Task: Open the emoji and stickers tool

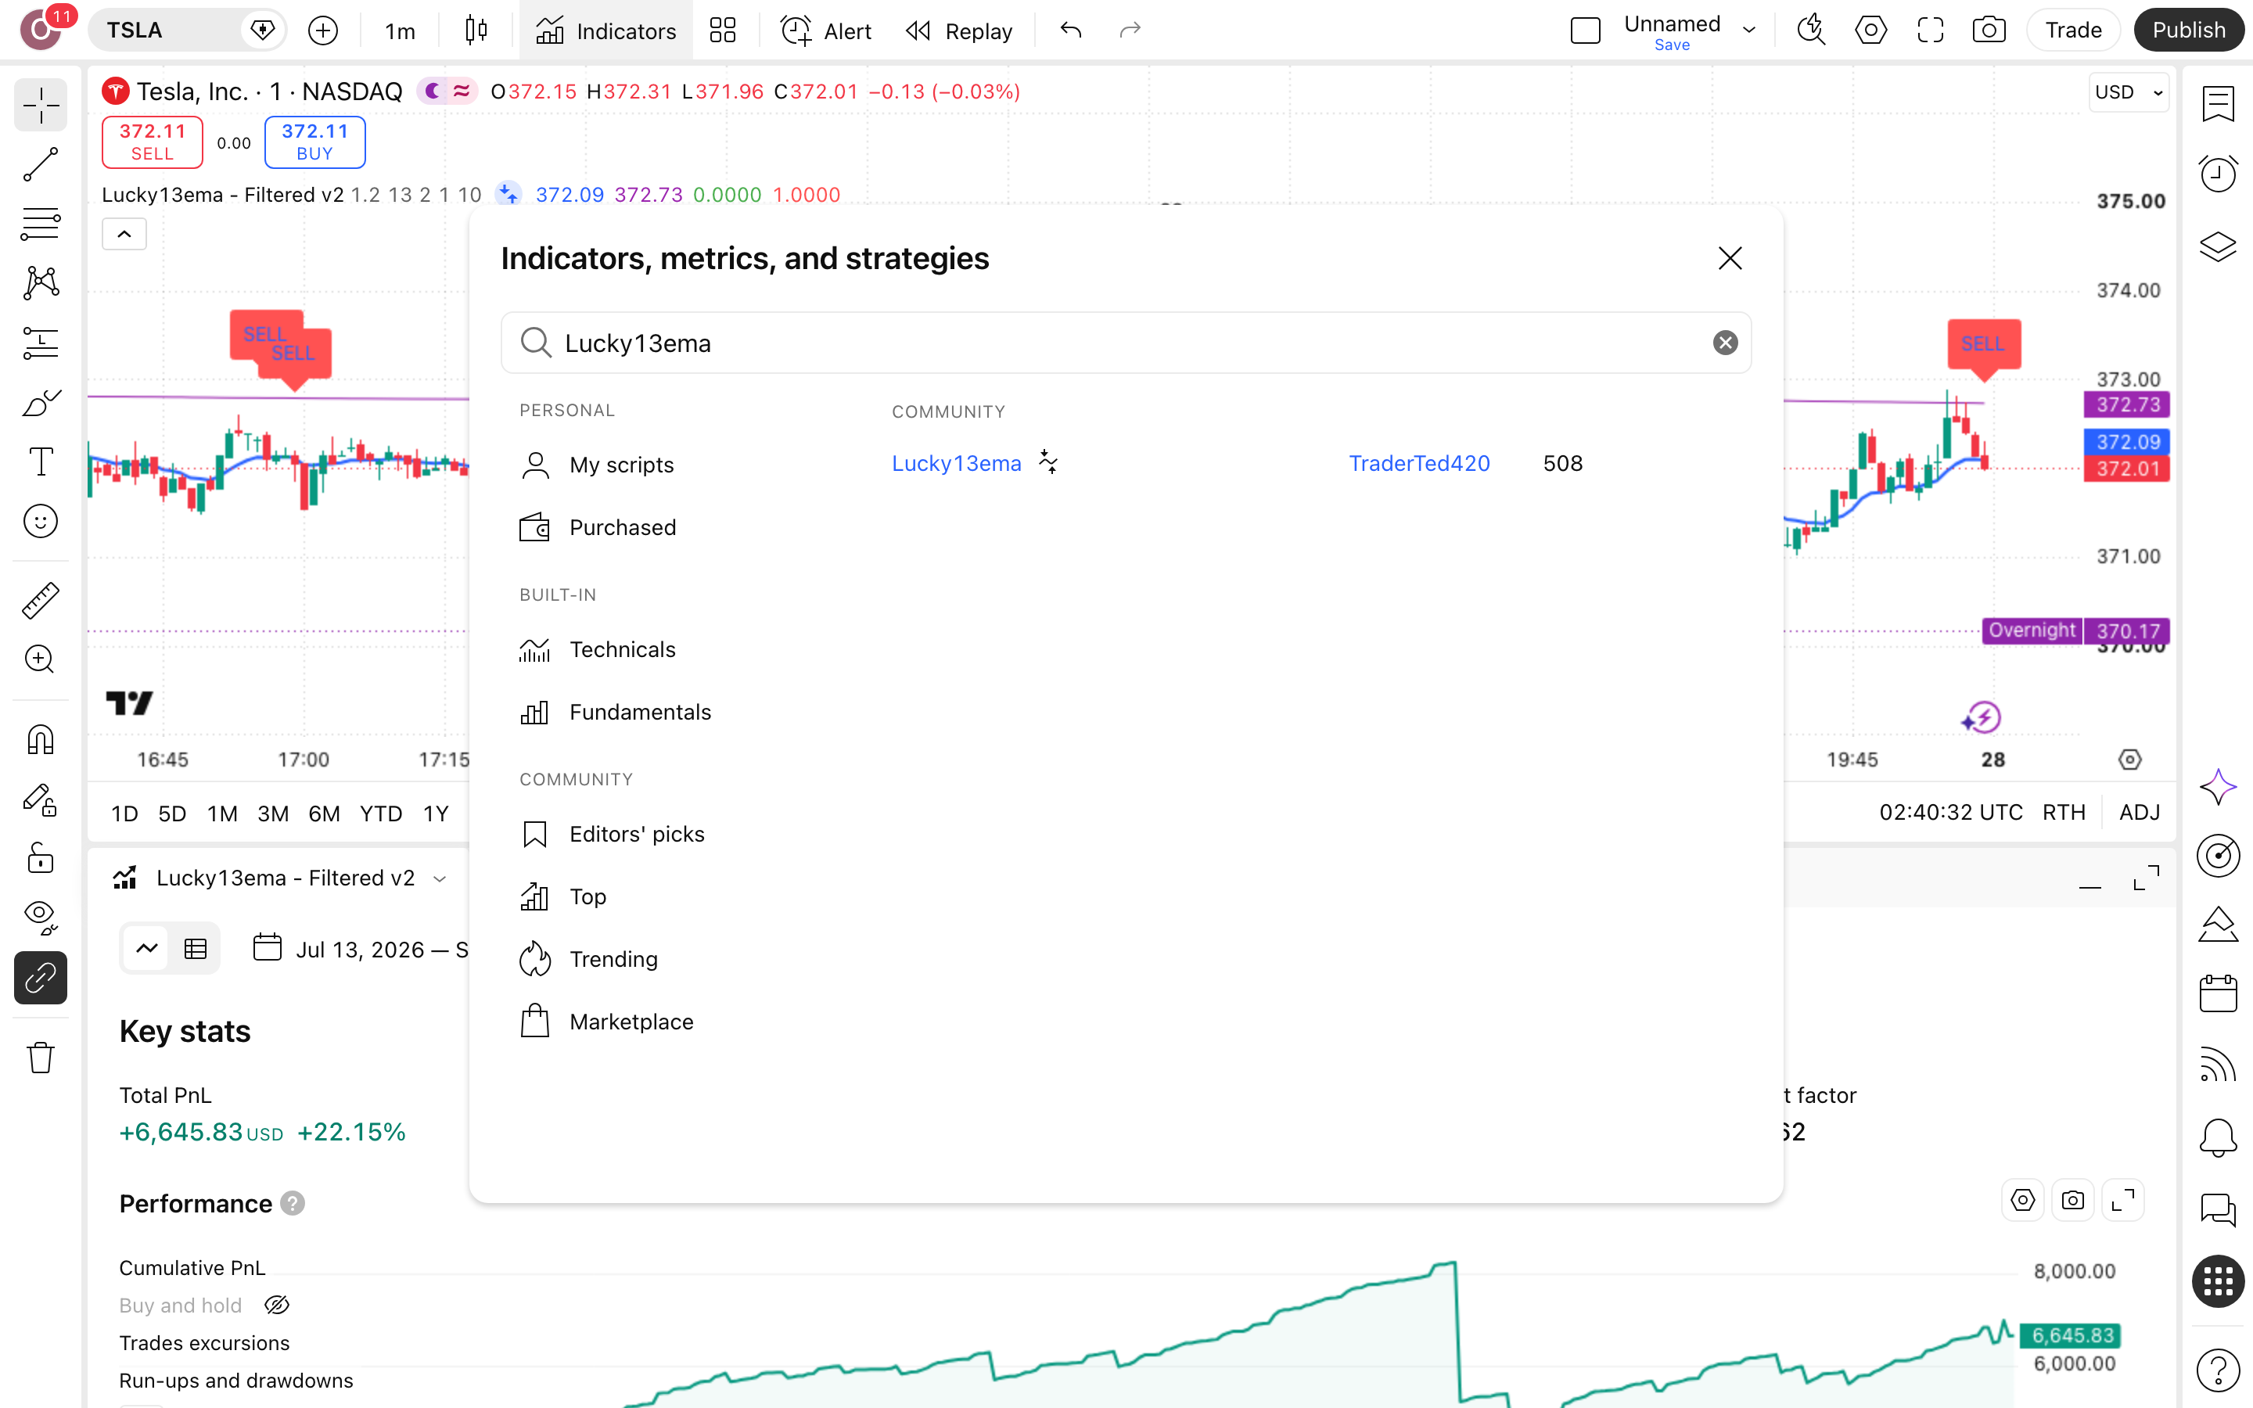Action: [40, 522]
